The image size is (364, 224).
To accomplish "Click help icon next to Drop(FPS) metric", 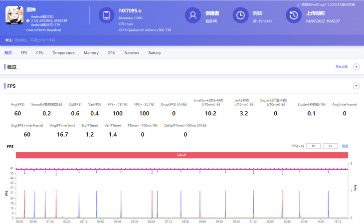I will 185,104.
